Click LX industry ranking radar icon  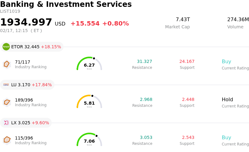(7, 140)
